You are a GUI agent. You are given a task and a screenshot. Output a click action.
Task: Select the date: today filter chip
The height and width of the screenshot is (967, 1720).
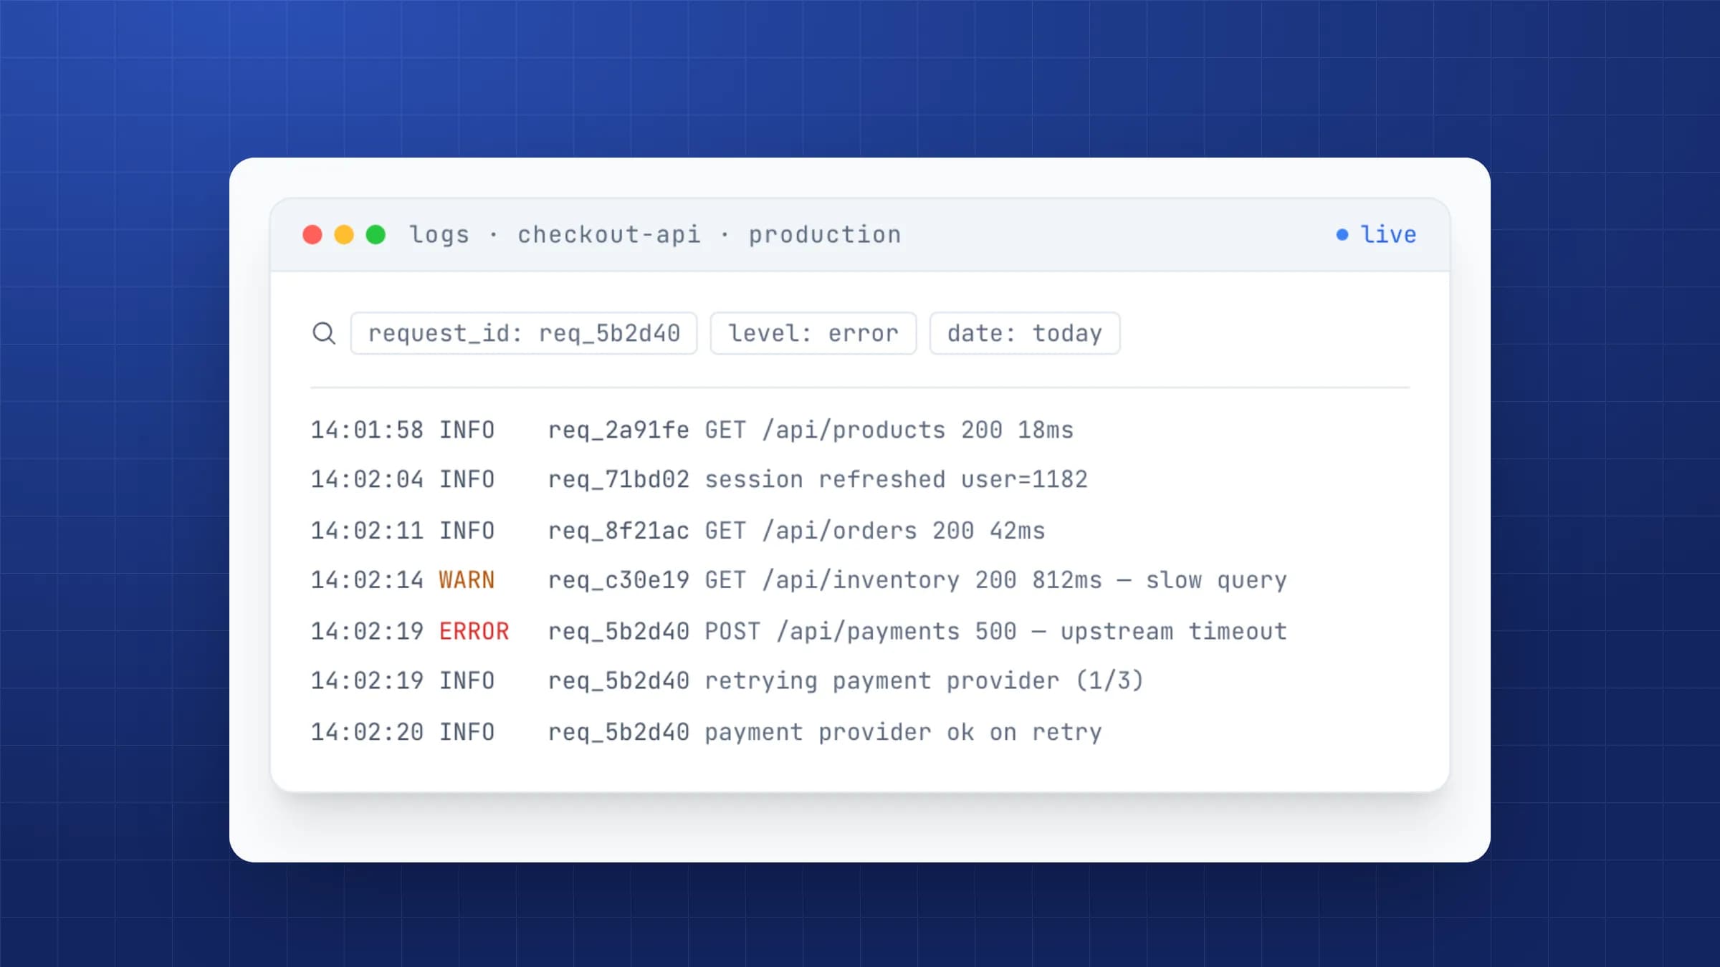click(1025, 333)
